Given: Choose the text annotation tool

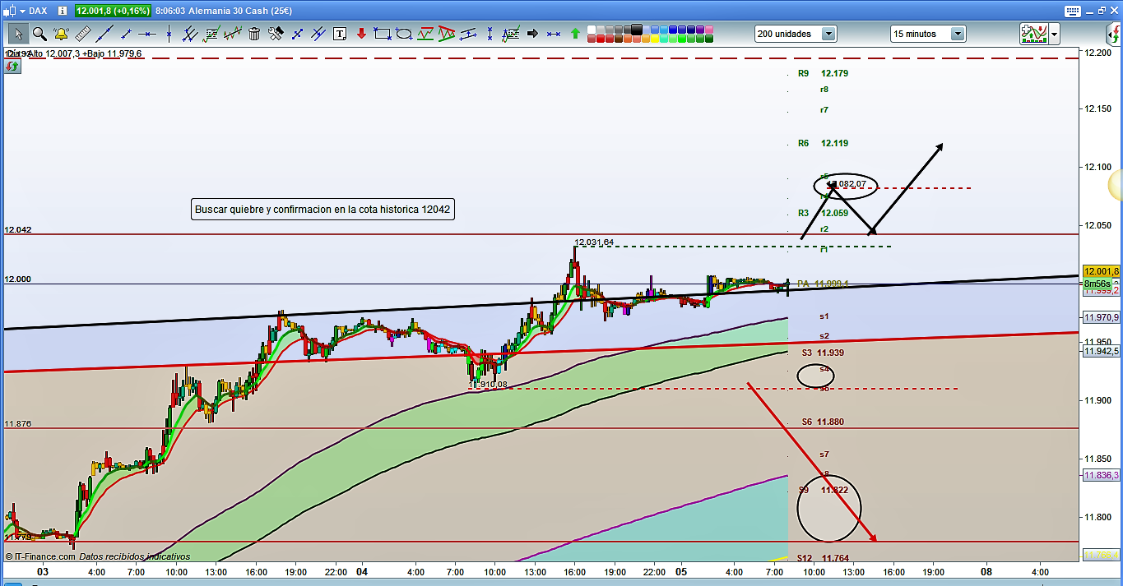Looking at the screenshot, I should 340,34.
